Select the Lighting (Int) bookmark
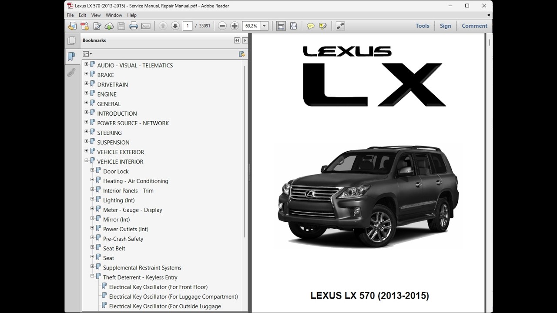Viewport: 557px width, 313px height. pyautogui.click(x=119, y=200)
